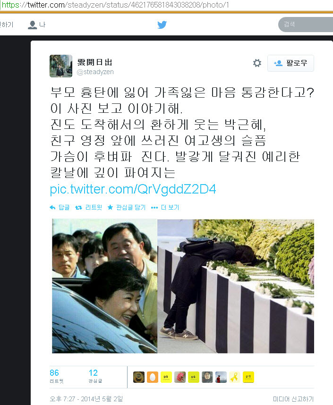Select the orange egg avatar in retweeters
The image size is (333, 405).
pos(152,377)
